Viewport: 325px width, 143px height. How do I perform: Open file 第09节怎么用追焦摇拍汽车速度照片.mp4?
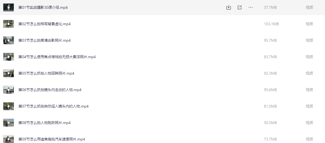tap(52, 139)
